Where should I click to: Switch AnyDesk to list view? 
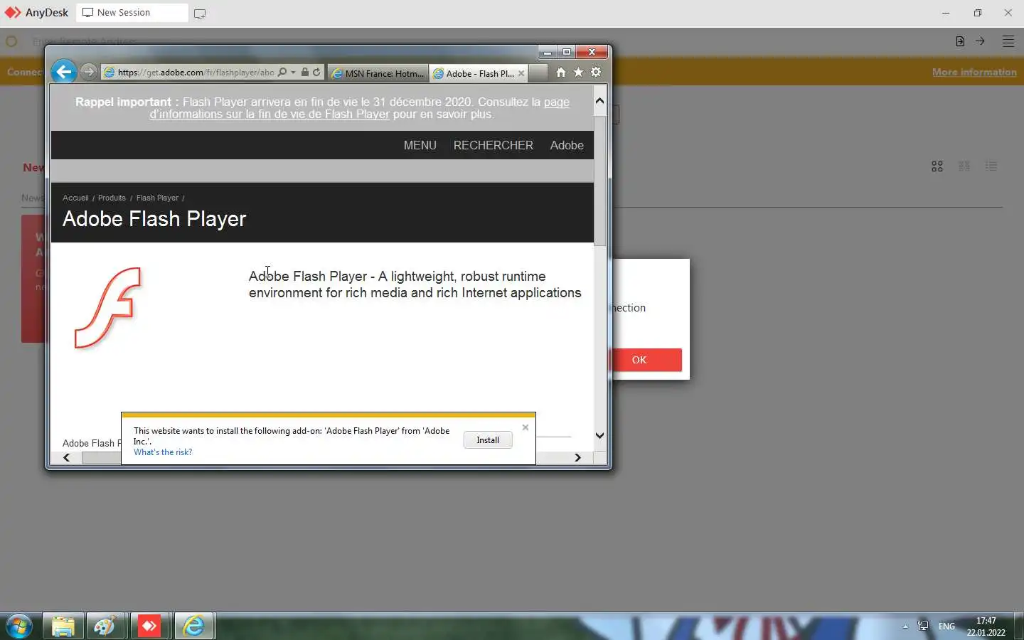click(991, 166)
